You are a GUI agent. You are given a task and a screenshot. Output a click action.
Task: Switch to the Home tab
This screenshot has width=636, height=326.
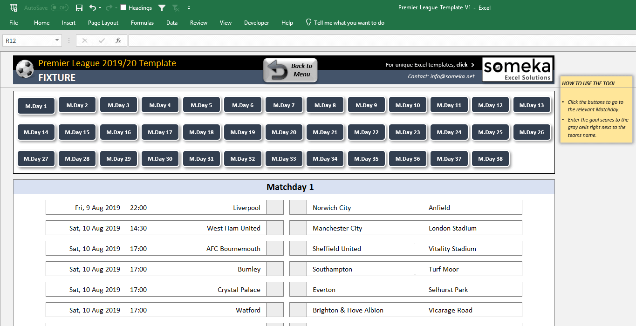click(x=41, y=23)
